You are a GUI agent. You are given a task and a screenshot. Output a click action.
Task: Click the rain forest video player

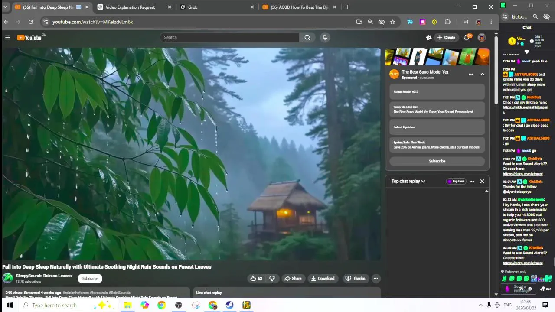tap(191, 154)
